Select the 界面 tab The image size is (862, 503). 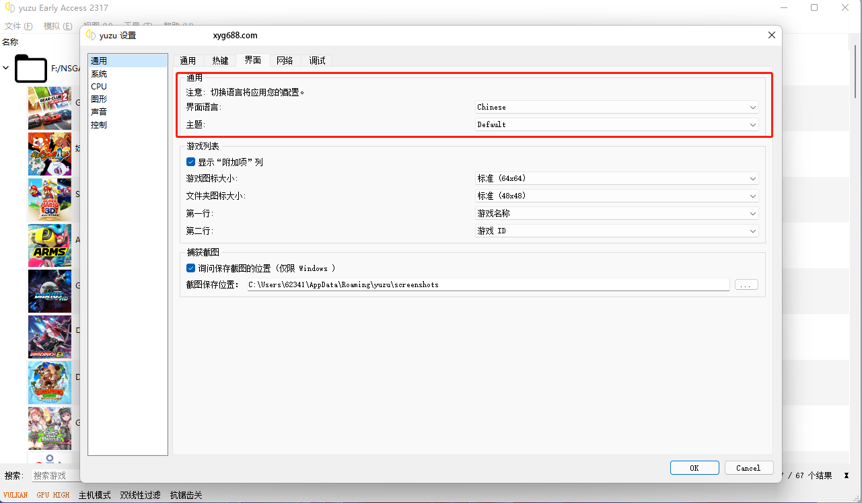[x=253, y=60]
